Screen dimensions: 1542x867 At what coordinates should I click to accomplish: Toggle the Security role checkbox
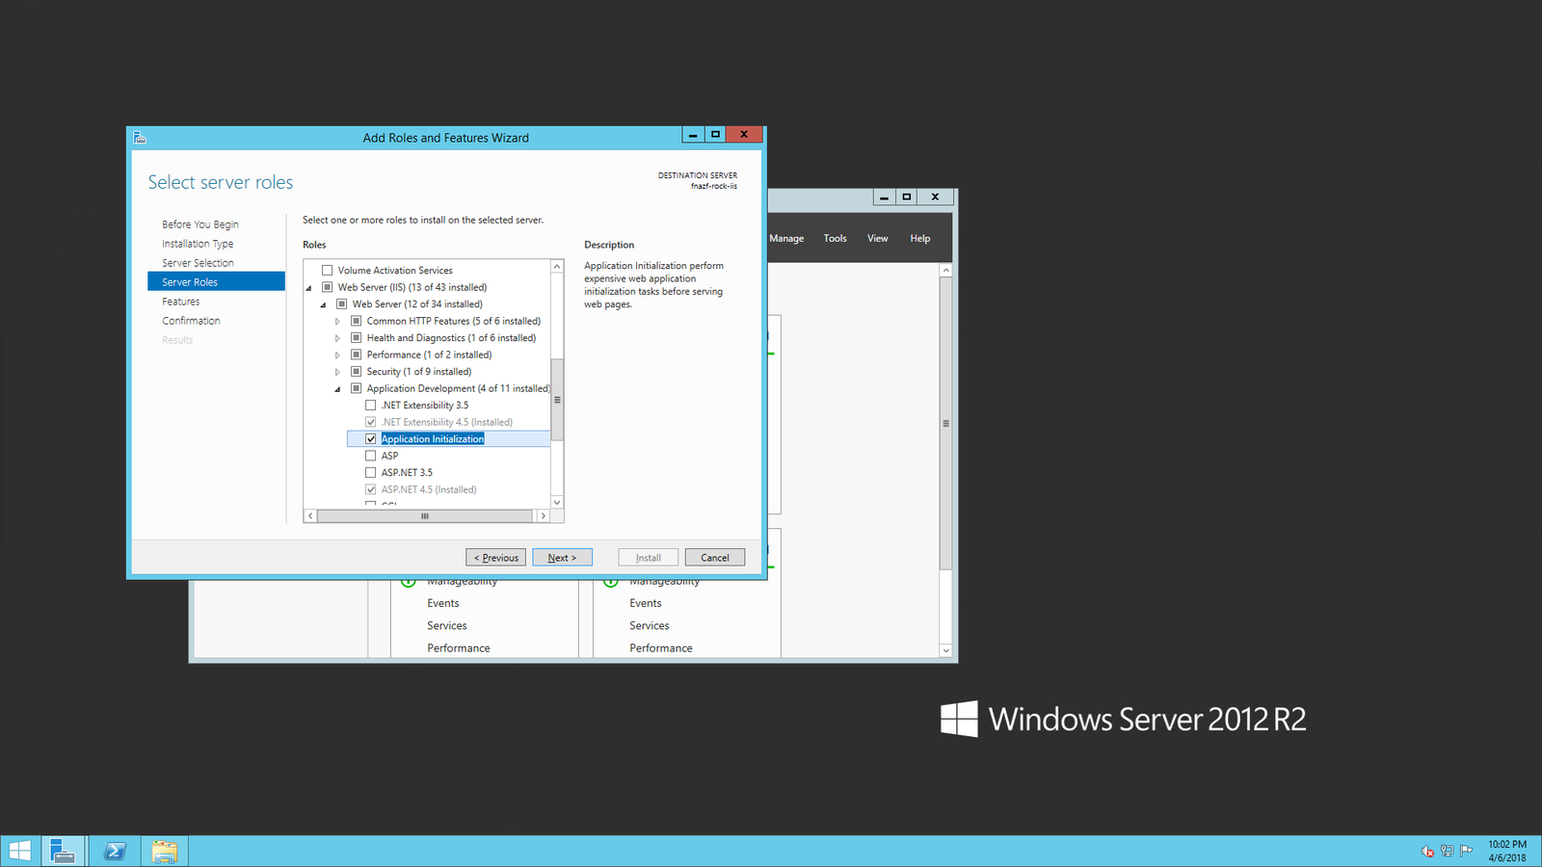point(356,372)
